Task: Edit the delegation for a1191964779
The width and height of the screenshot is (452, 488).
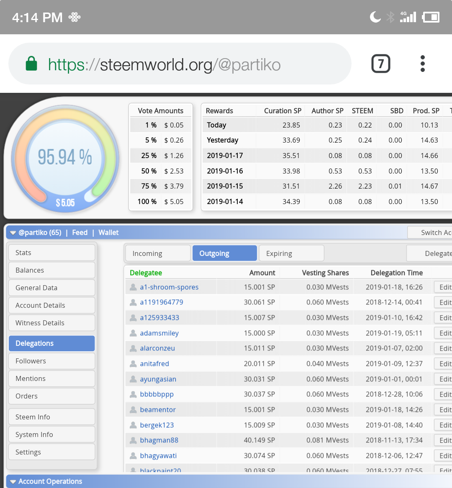Action: click(446, 302)
